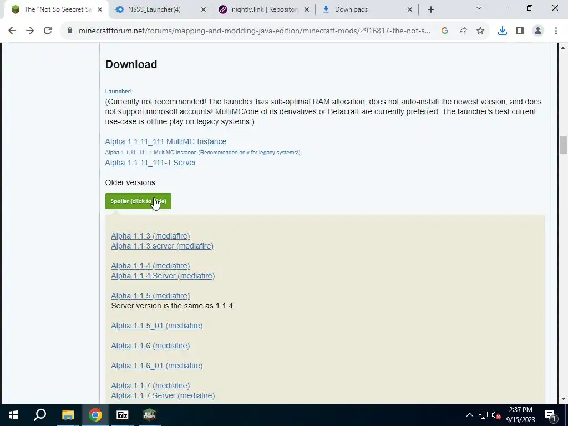Go back to previous page
Screen dimensions: 568x426
click(12, 31)
